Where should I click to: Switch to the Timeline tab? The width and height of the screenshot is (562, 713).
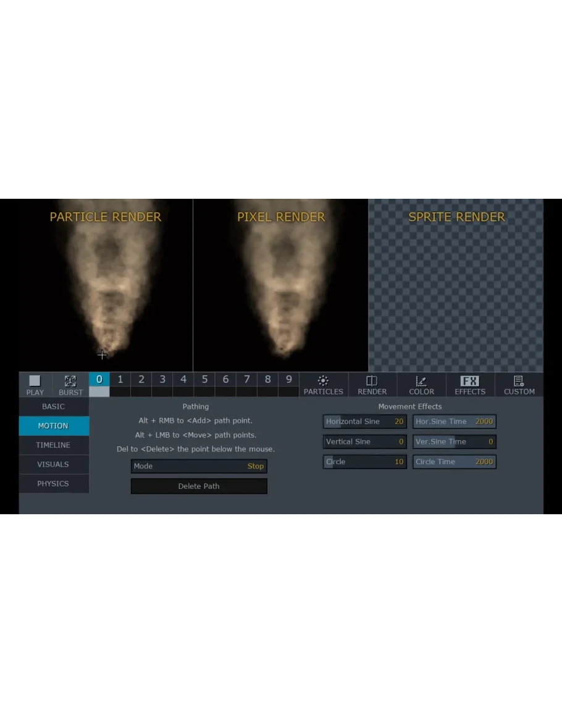(53, 445)
